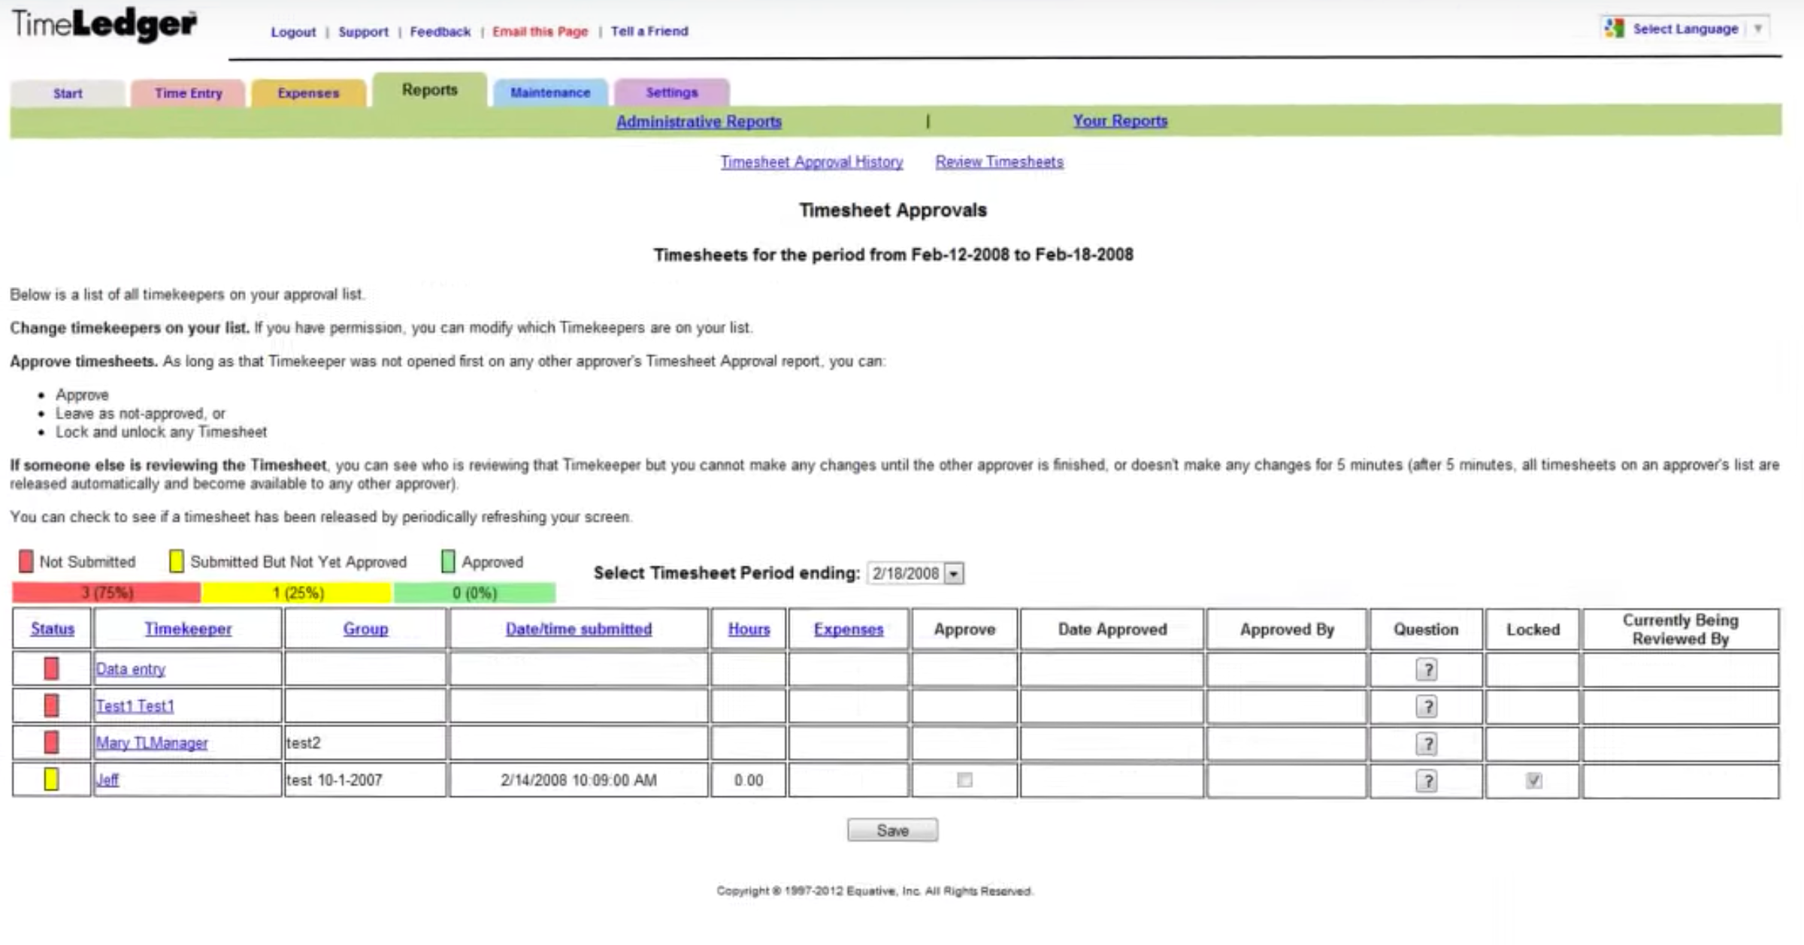Image resolution: width=1804 pixels, height=945 pixels.
Task: Open Mary TLManager timekeeper link
Action: [152, 743]
